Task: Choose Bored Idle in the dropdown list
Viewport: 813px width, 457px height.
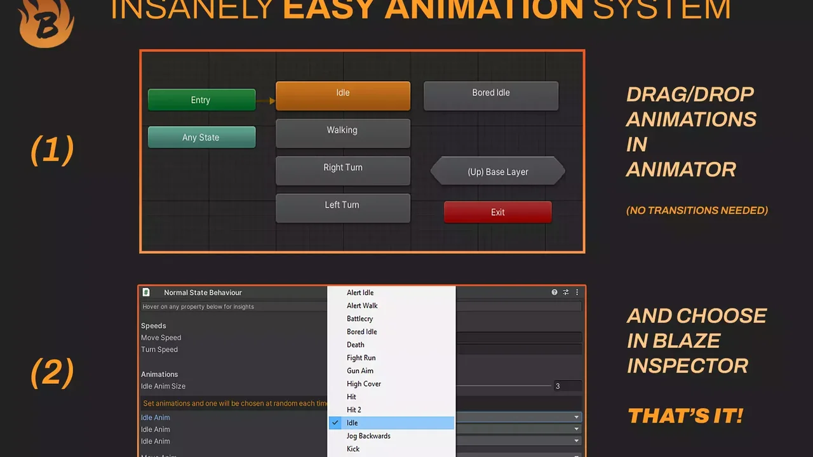Action: (x=391, y=331)
